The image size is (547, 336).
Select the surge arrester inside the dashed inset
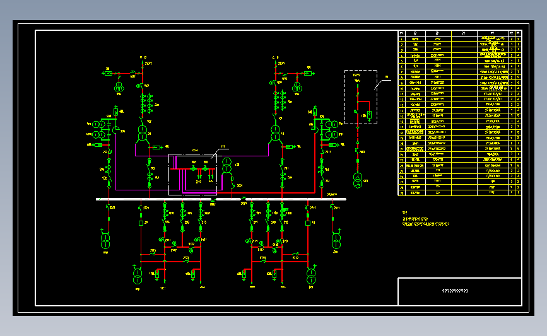[x=369, y=115]
